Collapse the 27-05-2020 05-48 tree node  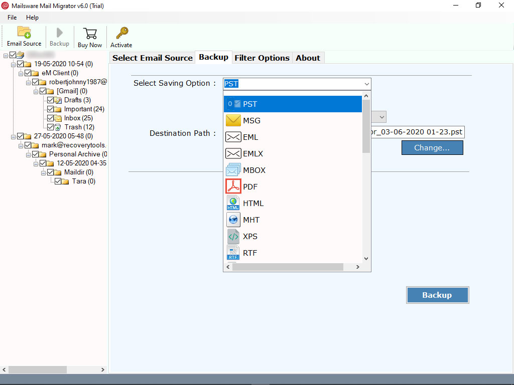pyautogui.click(x=13, y=137)
